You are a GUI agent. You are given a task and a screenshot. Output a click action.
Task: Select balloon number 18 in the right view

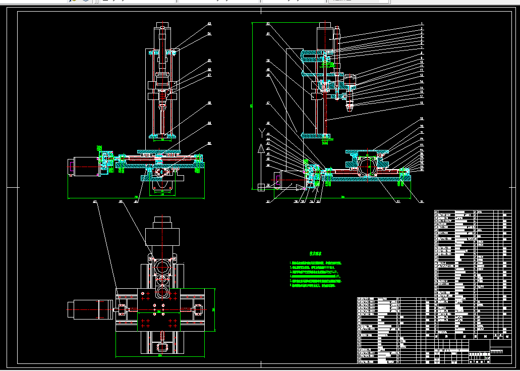tap(422, 103)
